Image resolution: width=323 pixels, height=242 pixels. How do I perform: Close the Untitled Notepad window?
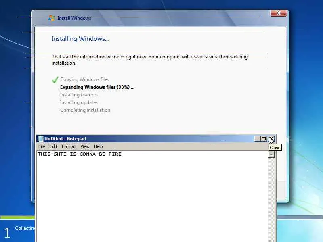[271, 139]
